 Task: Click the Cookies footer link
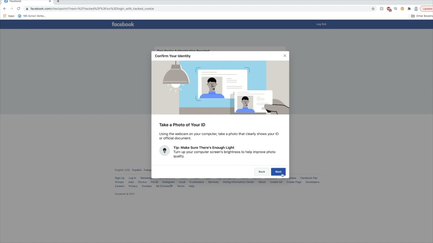tap(146, 186)
